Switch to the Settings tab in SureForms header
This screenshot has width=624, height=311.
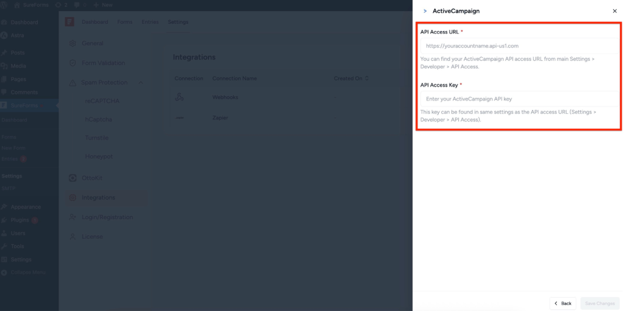click(x=178, y=22)
